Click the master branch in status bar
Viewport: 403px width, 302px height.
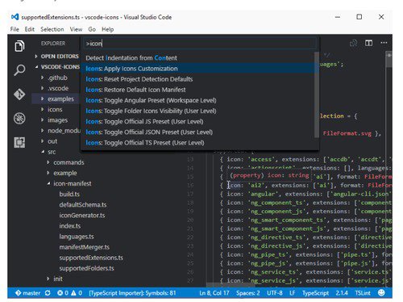coord(28,293)
